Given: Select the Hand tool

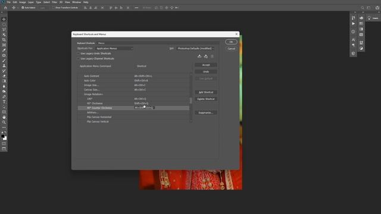Looking at the screenshot, I should pyautogui.click(x=4, y=117).
